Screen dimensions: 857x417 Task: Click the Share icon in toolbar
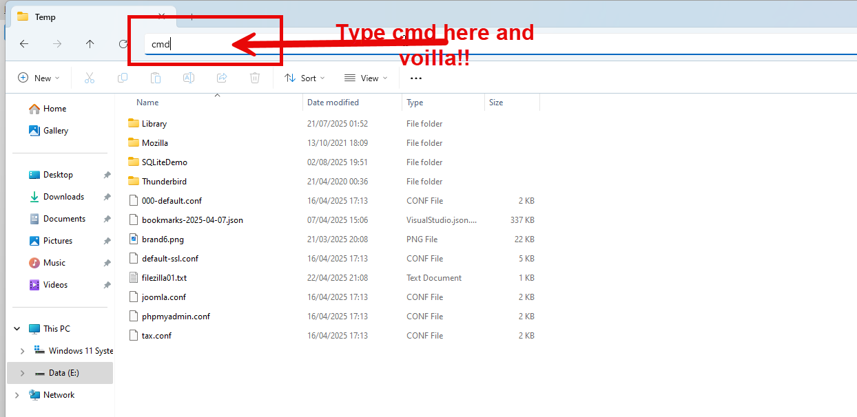[x=222, y=78]
